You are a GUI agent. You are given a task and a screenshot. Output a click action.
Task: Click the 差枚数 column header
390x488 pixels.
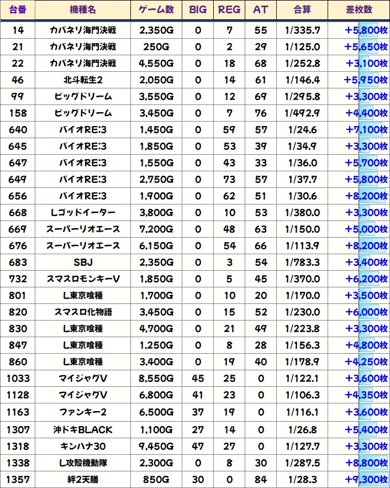point(359,9)
